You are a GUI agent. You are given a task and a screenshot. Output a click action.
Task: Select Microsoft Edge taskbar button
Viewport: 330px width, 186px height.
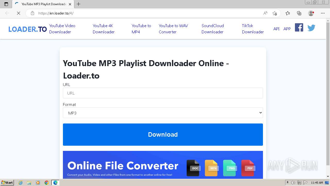55,183
